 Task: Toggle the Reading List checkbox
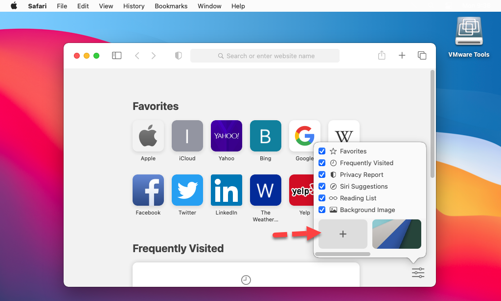[322, 198]
